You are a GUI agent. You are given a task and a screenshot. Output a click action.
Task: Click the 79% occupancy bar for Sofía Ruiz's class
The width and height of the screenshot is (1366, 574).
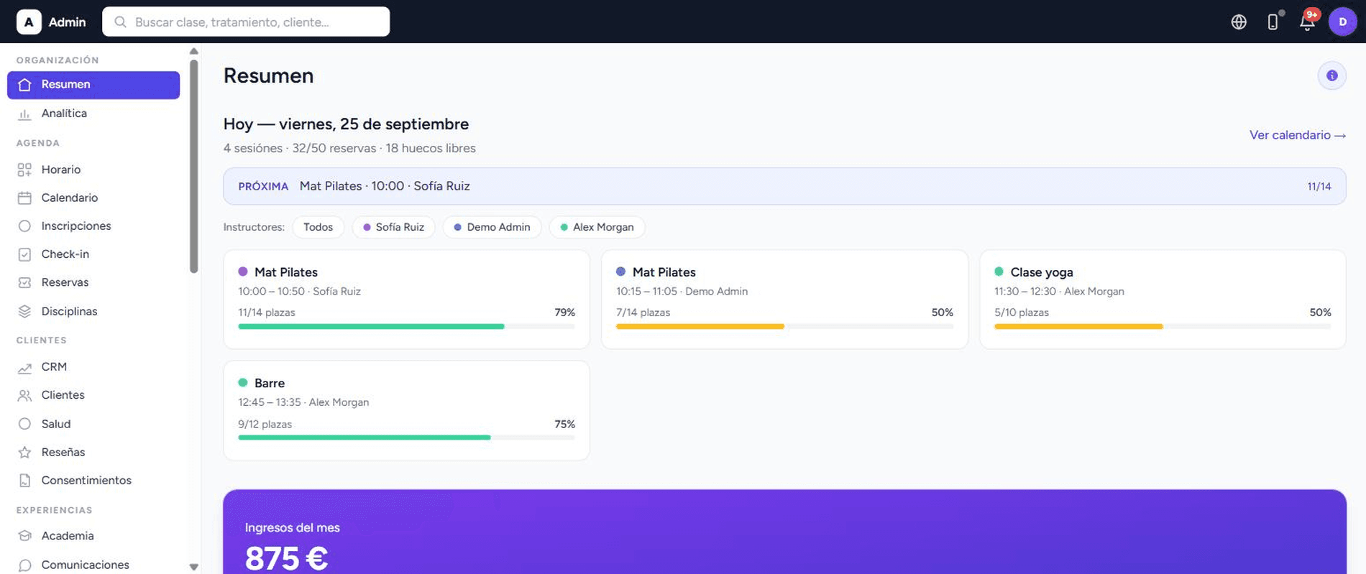(x=406, y=327)
